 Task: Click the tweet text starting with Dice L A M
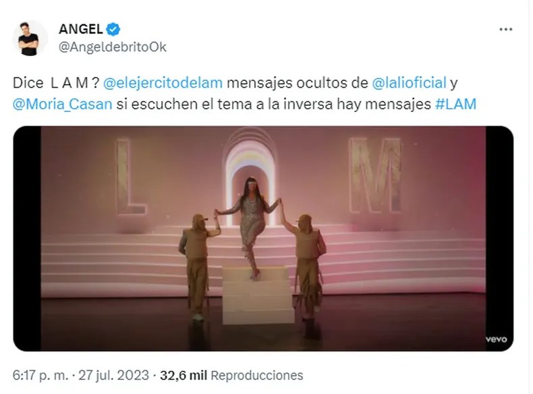point(244,93)
